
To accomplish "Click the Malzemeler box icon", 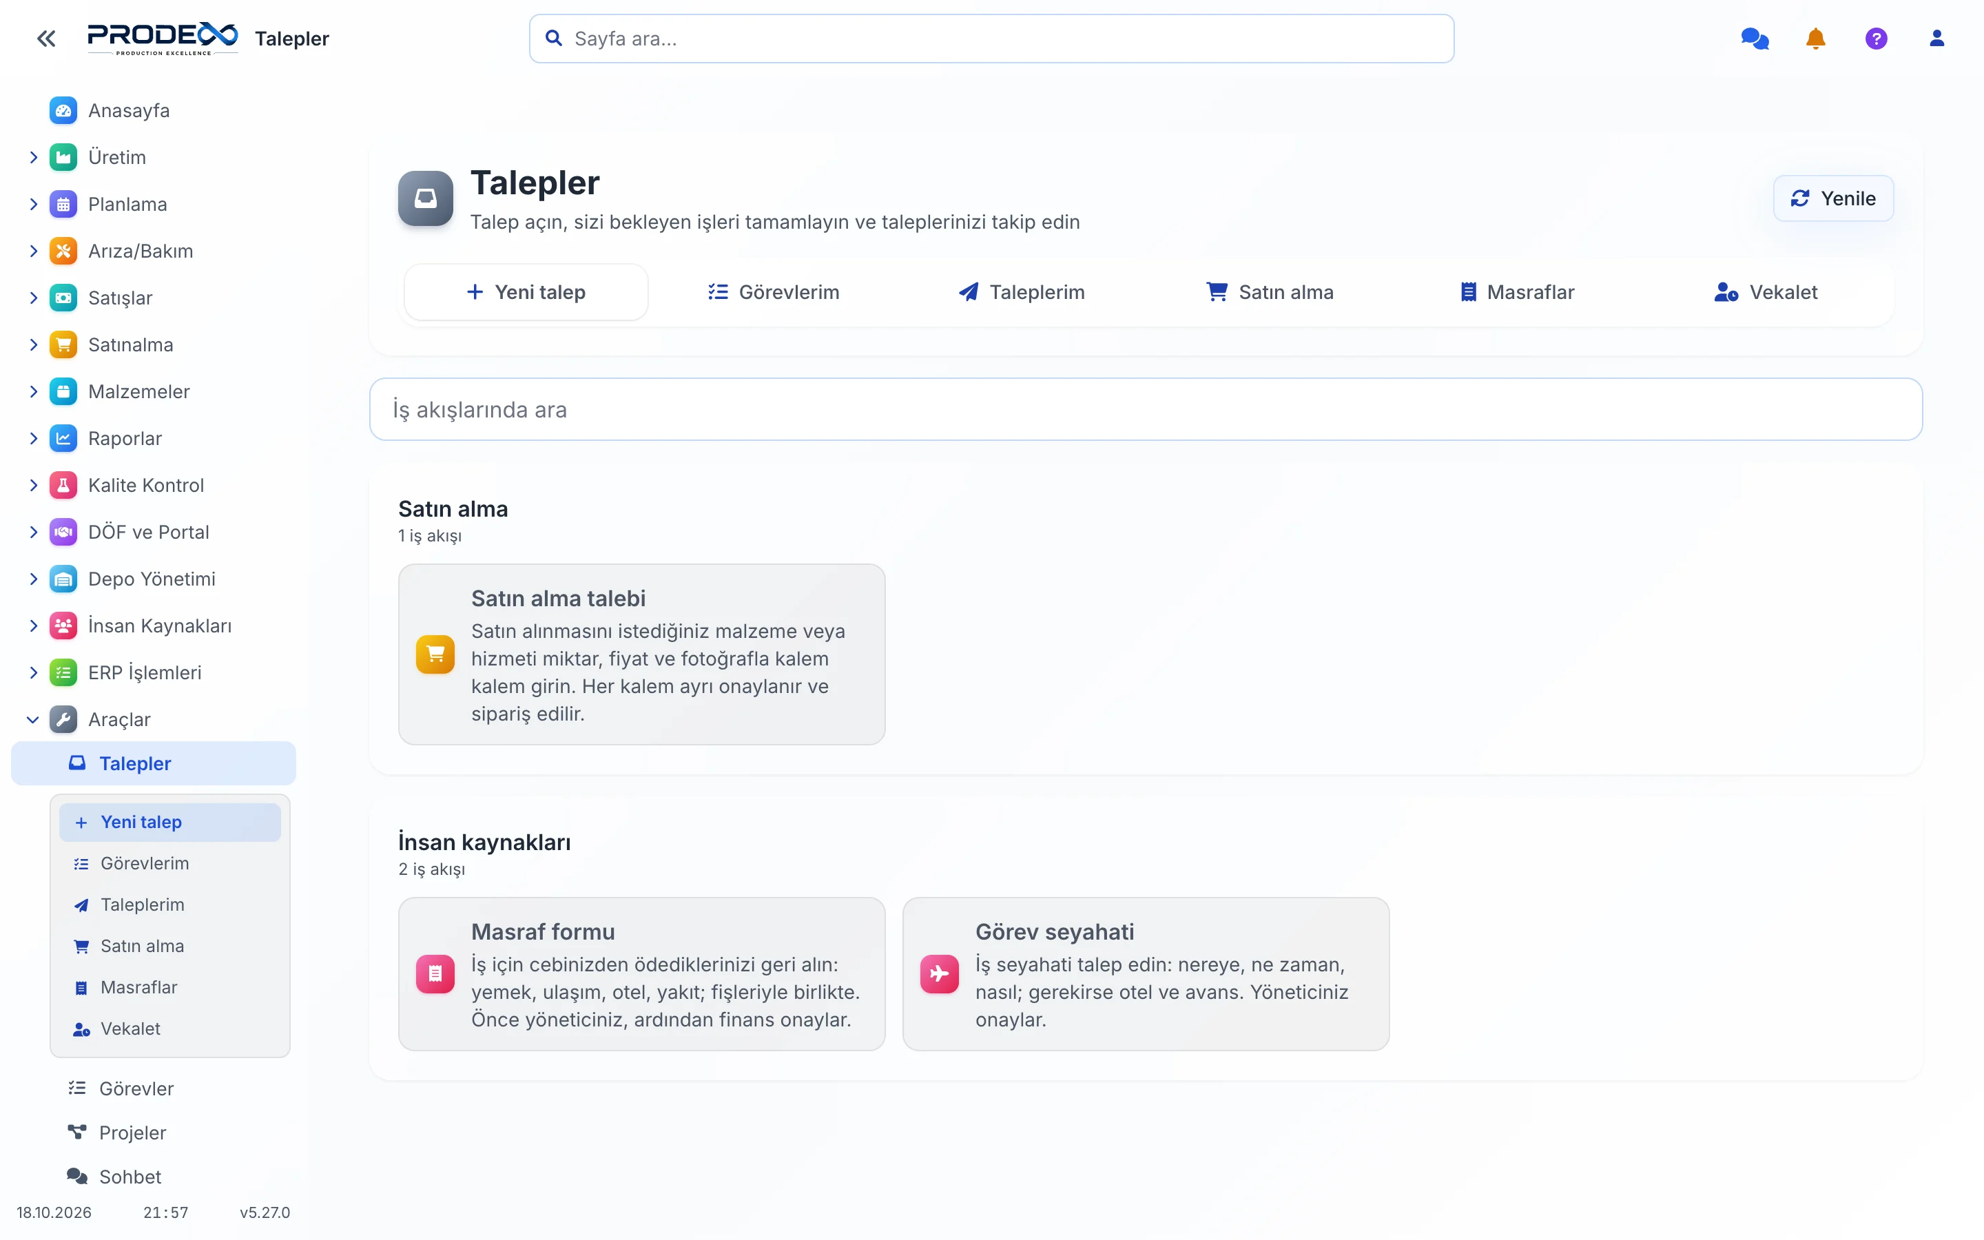I will point(63,391).
